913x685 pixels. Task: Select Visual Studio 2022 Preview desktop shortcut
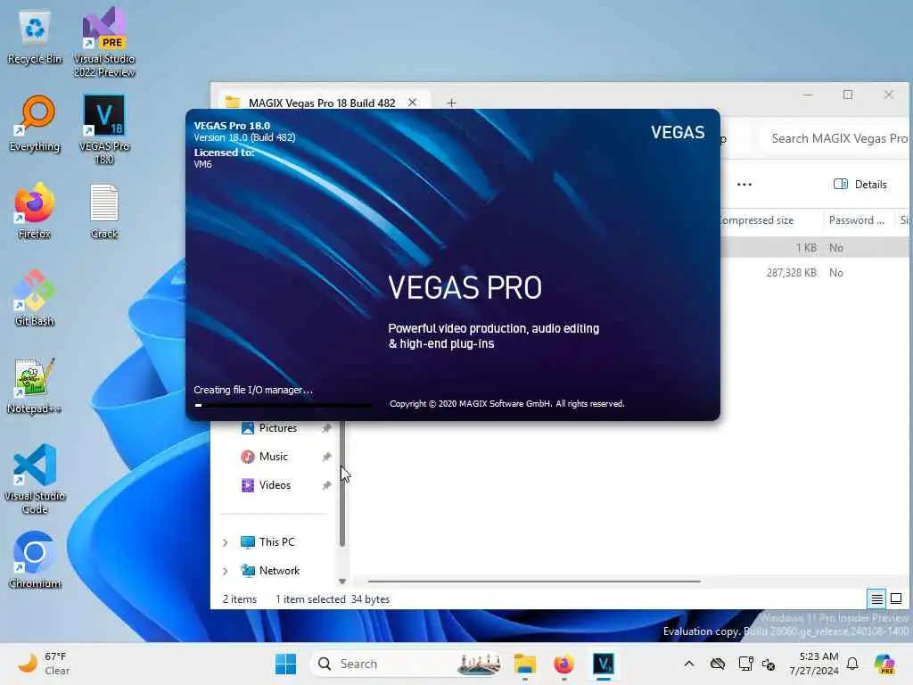click(x=104, y=42)
